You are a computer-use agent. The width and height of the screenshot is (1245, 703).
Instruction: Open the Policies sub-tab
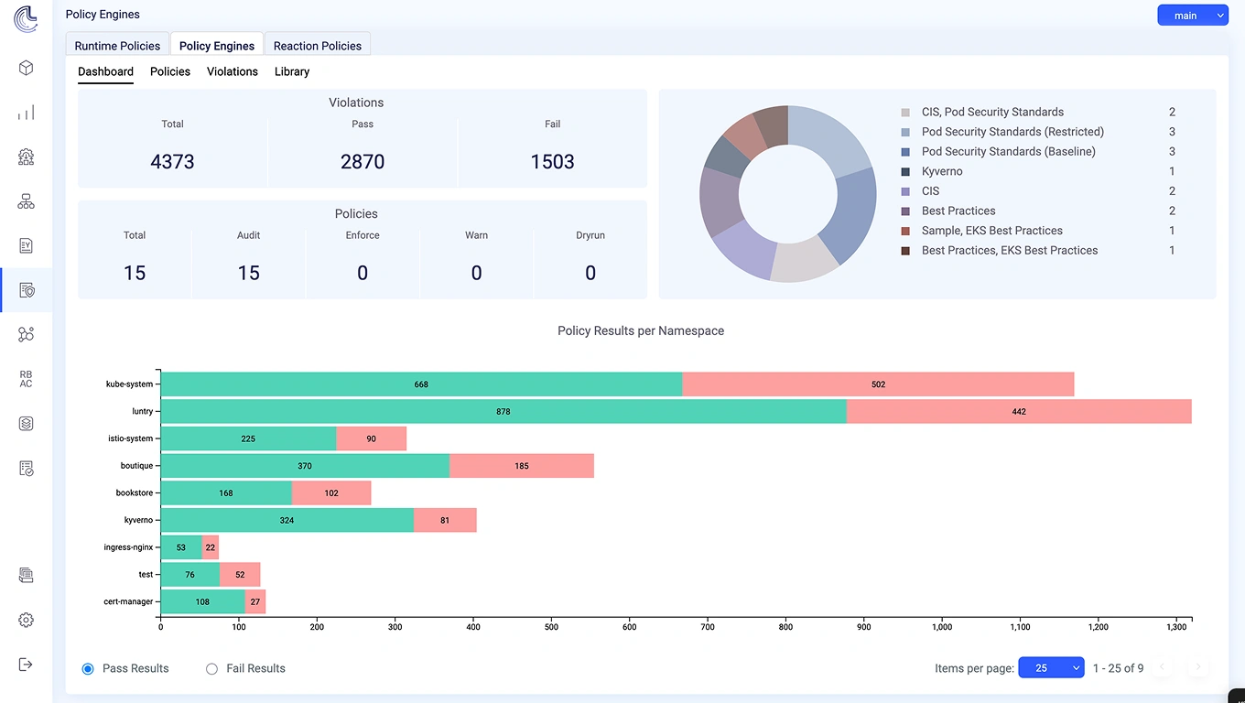(170, 71)
